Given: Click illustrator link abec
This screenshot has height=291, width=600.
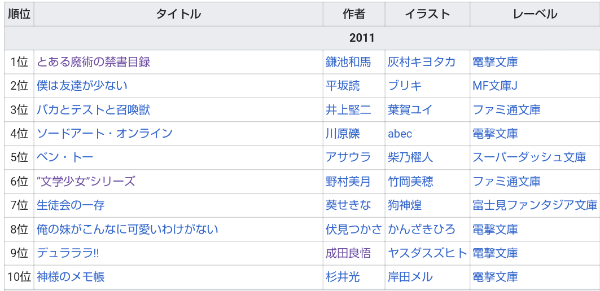Looking at the screenshot, I should point(400,134).
